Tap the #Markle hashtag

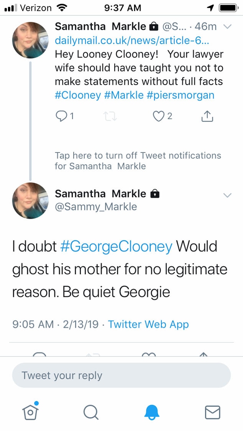[x=123, y=95]
